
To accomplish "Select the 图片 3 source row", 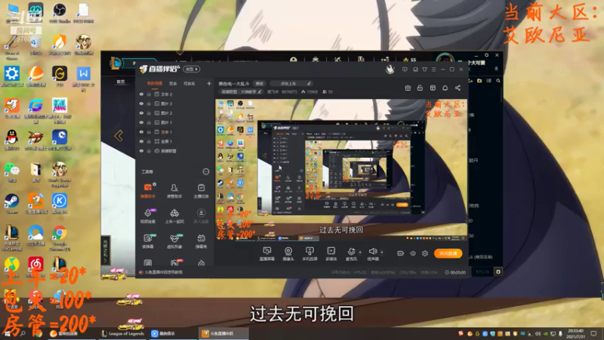I will 175,104.
